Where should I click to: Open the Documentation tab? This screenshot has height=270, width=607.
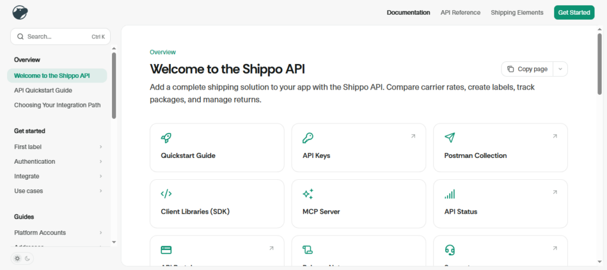pyautogui.click(x=408, y=12)
